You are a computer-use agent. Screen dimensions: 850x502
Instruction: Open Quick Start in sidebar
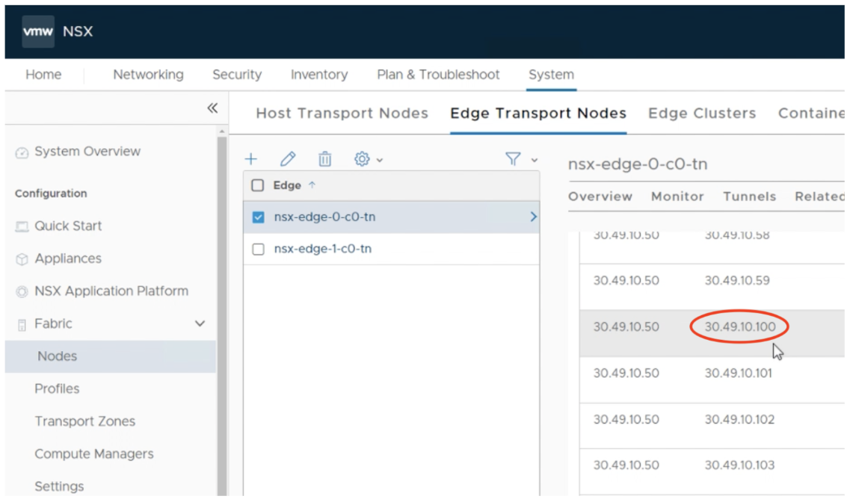pyautogui.click(x=68, y=226)
